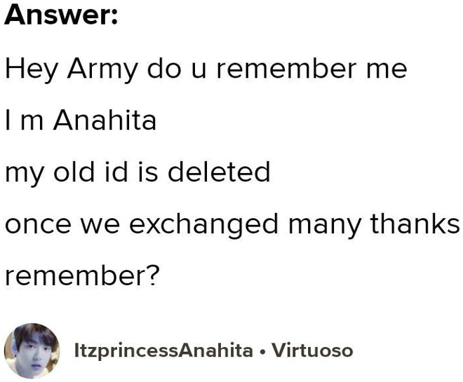Click the word 'Anahita' in answer text
Image resolution: width=463 pixels, height=382 pixels.
click(x=105, y=120)
